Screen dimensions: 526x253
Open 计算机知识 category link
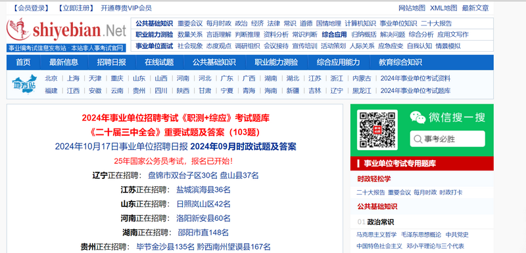[360, 24]
